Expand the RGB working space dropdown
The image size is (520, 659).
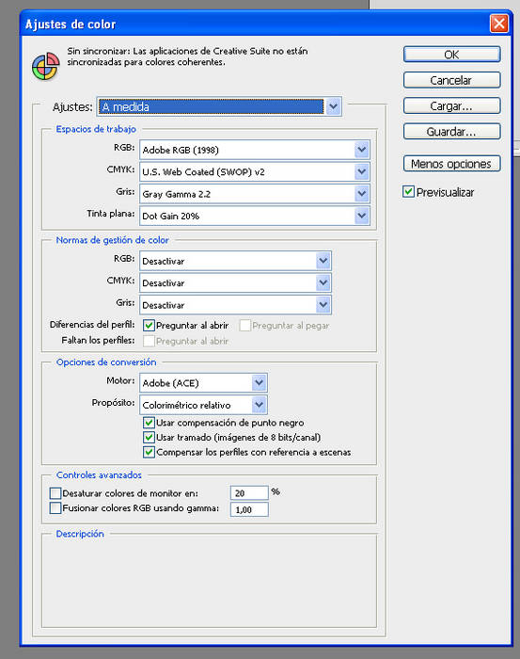[x=255, y=150]
